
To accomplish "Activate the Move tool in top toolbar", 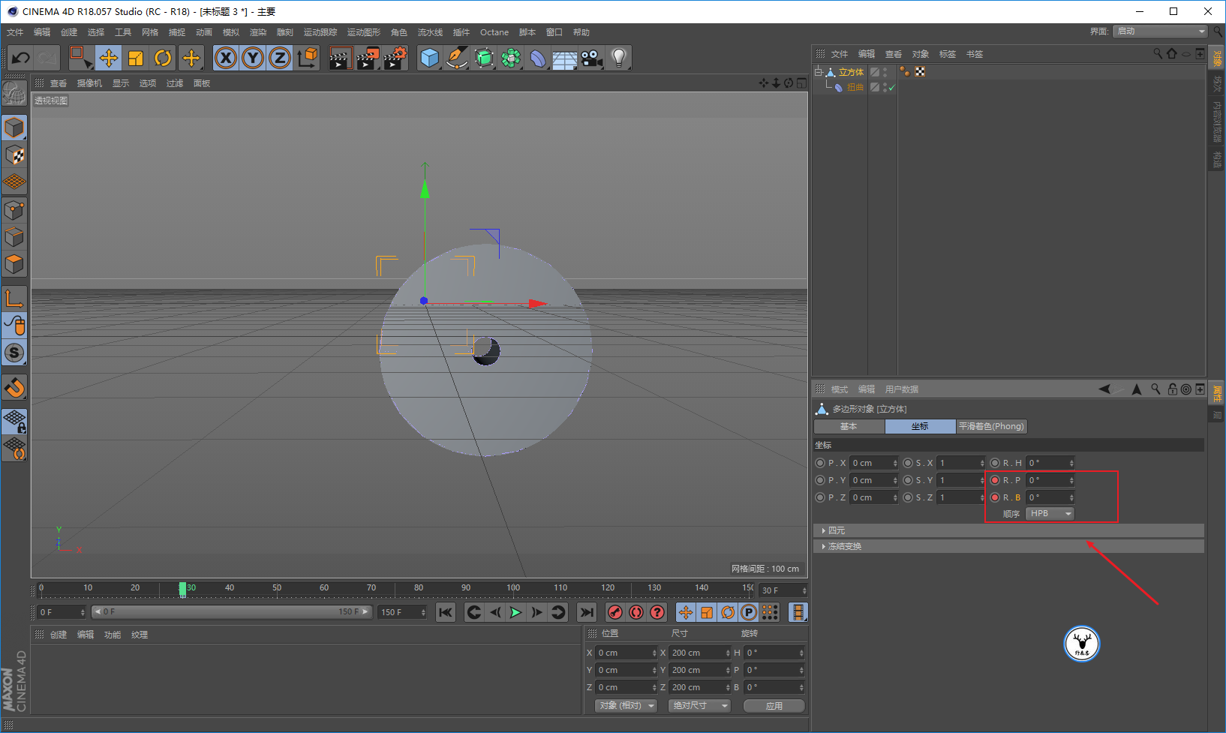I will pos(109,58).
